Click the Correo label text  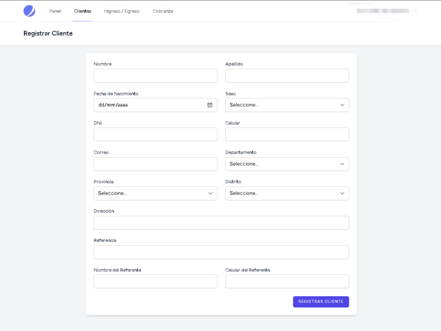[x=101, y=152]
